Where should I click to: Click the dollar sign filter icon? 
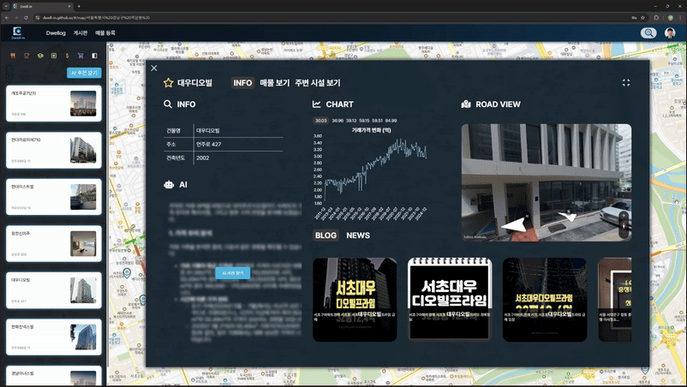67,56
